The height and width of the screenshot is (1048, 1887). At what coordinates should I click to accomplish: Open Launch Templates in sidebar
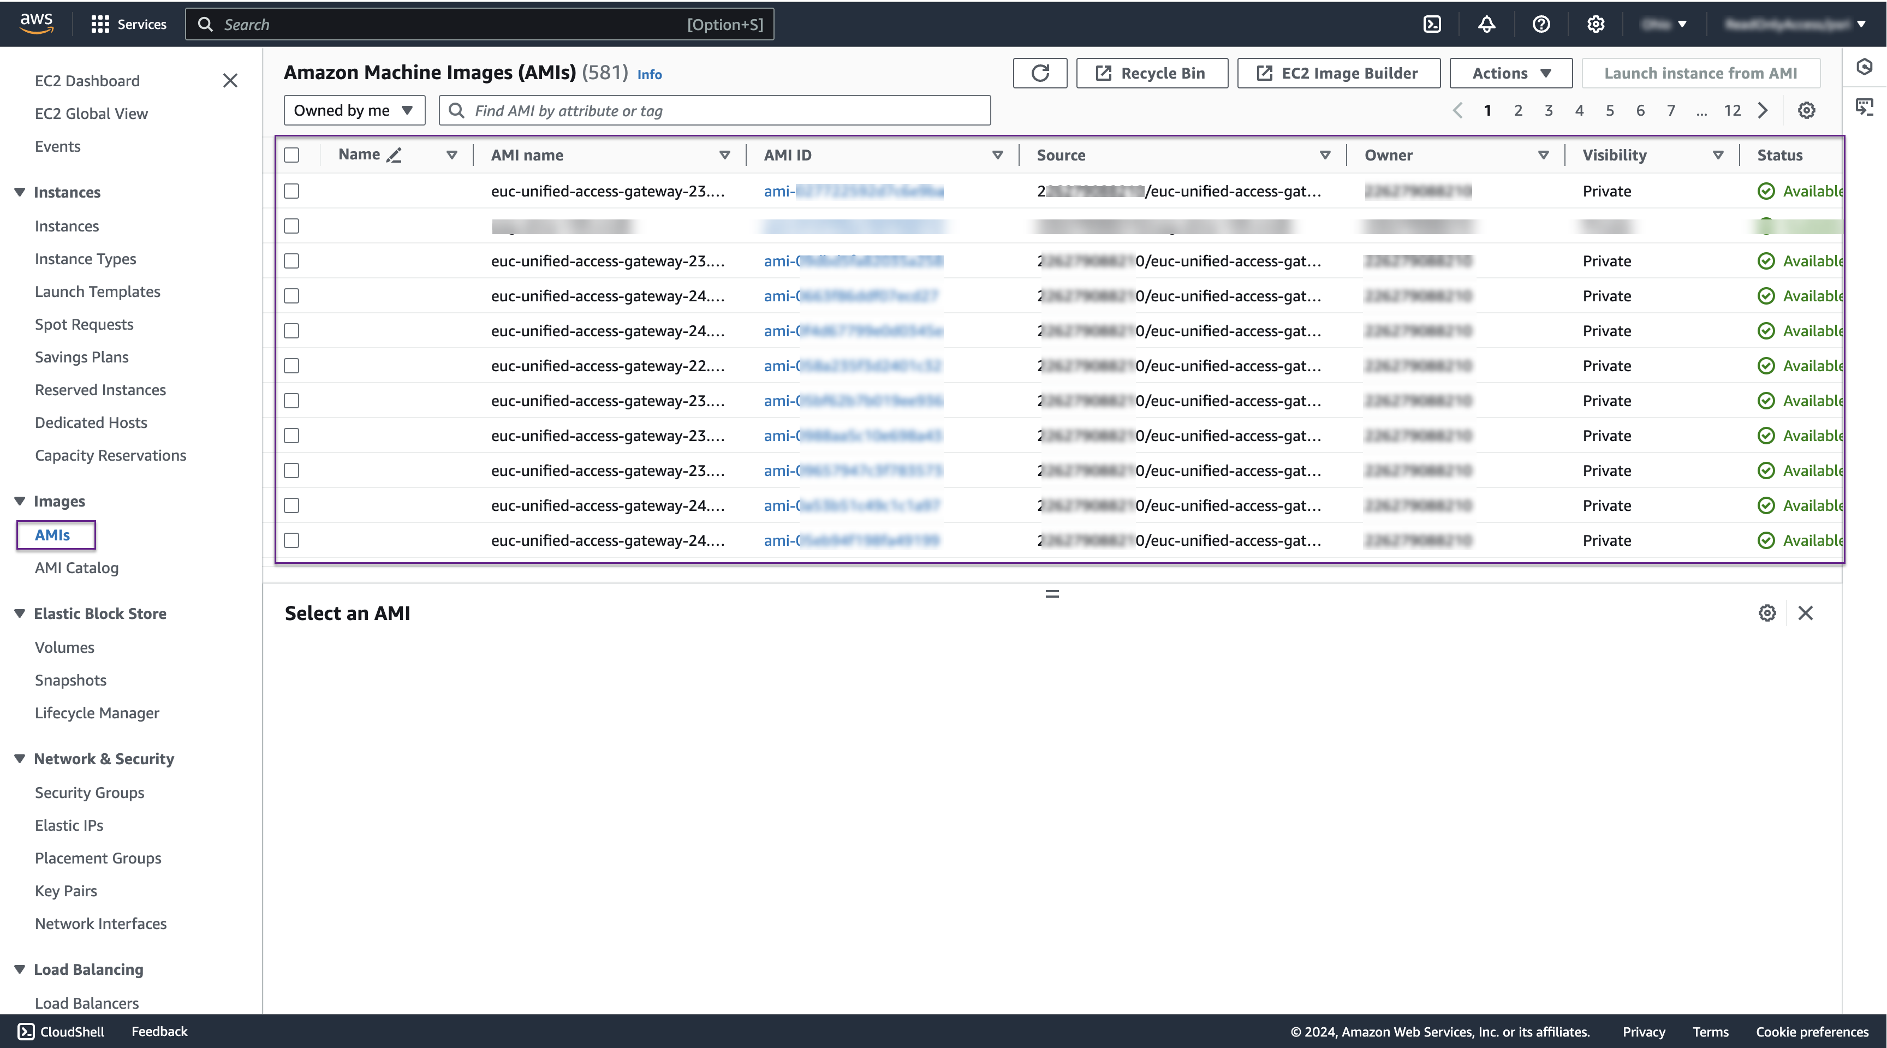click(97, 291)
